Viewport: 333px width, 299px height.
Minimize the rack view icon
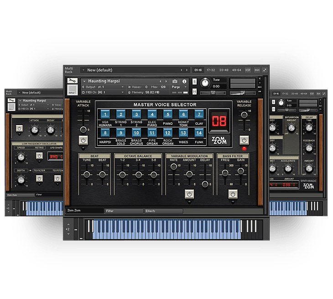point(265,70)
